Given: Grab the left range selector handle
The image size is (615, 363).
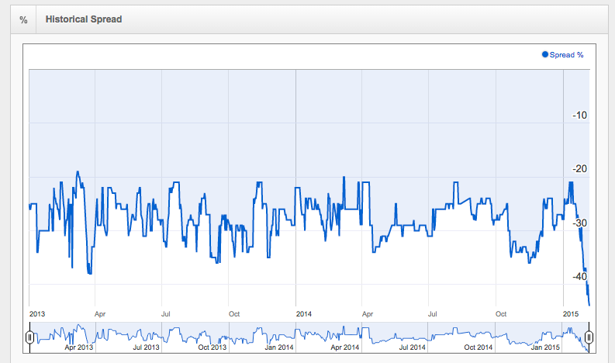Looking at the screenshot, I should click(x=29, y=337).
